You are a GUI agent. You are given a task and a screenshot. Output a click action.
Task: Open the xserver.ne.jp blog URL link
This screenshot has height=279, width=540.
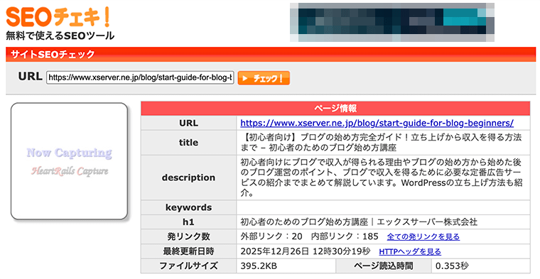click(377, 123)
